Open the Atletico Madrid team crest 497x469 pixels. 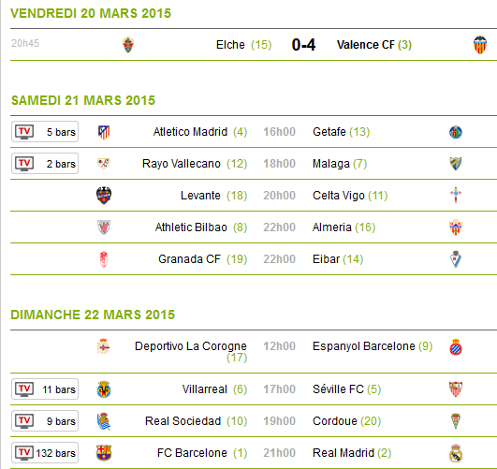coord(104,132)
